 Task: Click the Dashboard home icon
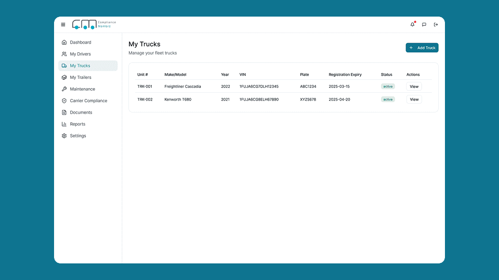coord(64,43)
